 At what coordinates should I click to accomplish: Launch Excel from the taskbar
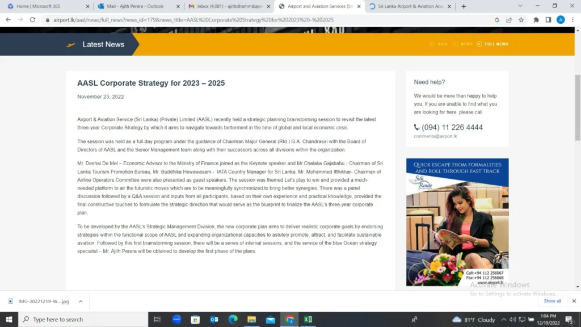pos(308,319)
